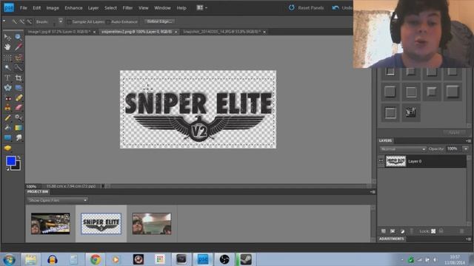Select the Eyedropper tool
Viewport: 474px width, 266px height.
(19, 47)
